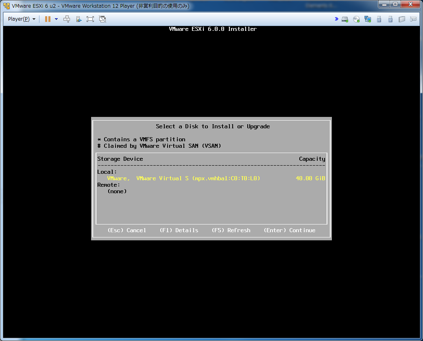
Task: Click the second USB device icon
Action: coord(390,19)
